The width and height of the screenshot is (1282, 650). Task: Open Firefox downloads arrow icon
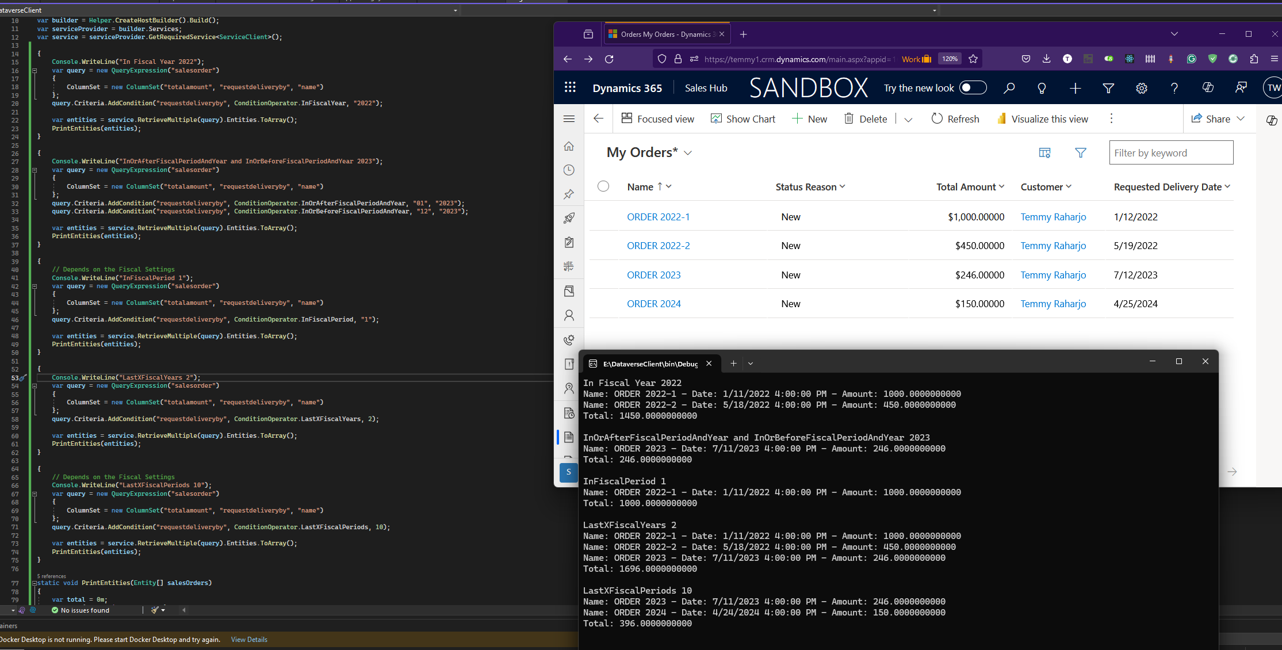coord(1046,59)
